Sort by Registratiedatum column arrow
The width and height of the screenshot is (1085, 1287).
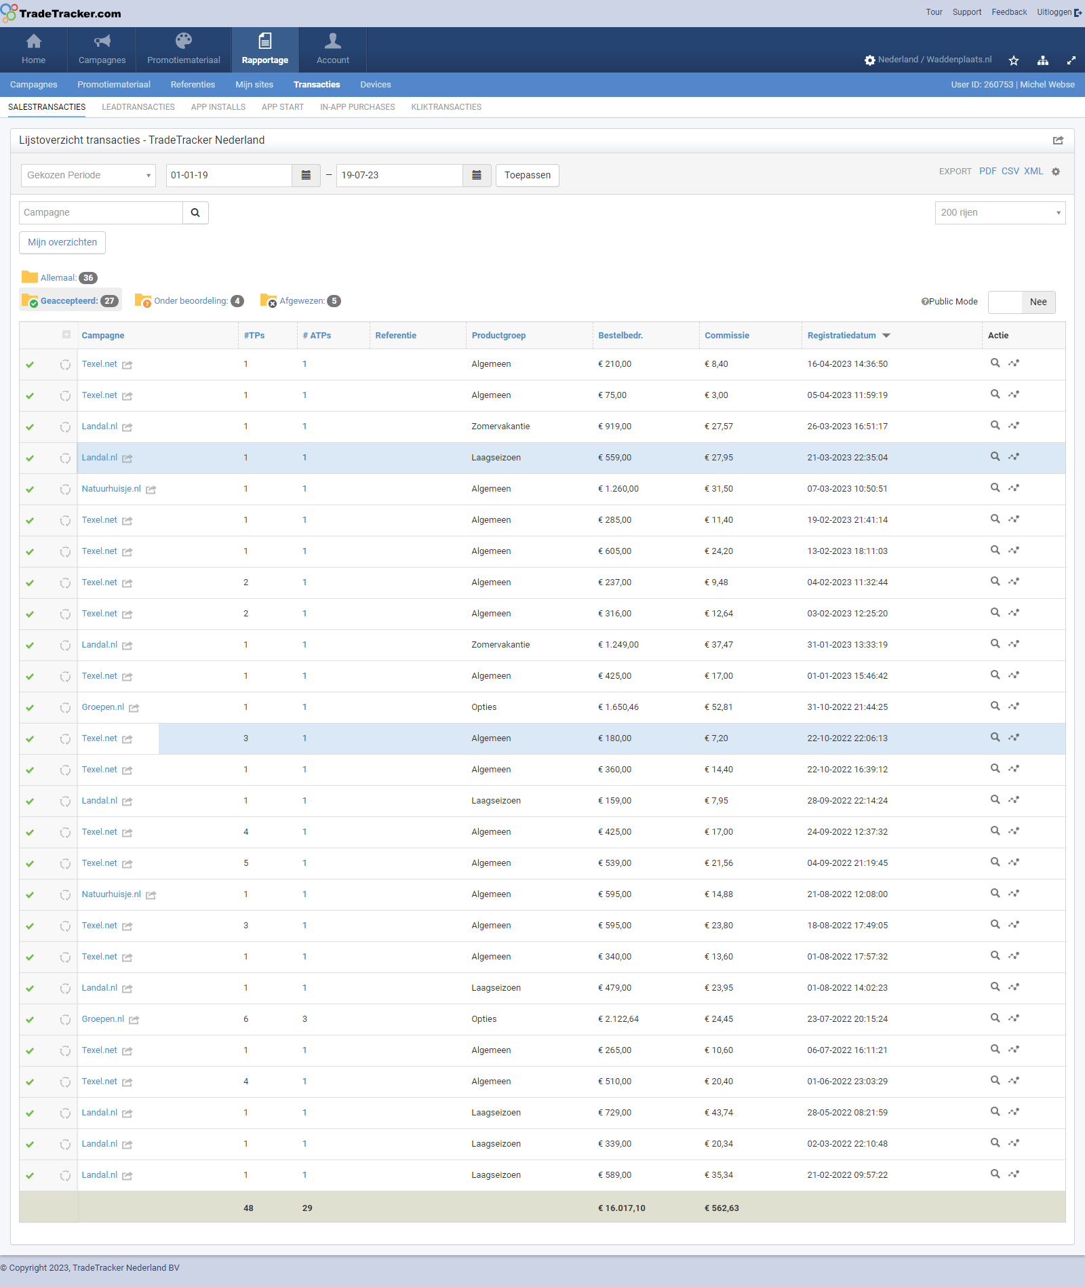886,336
